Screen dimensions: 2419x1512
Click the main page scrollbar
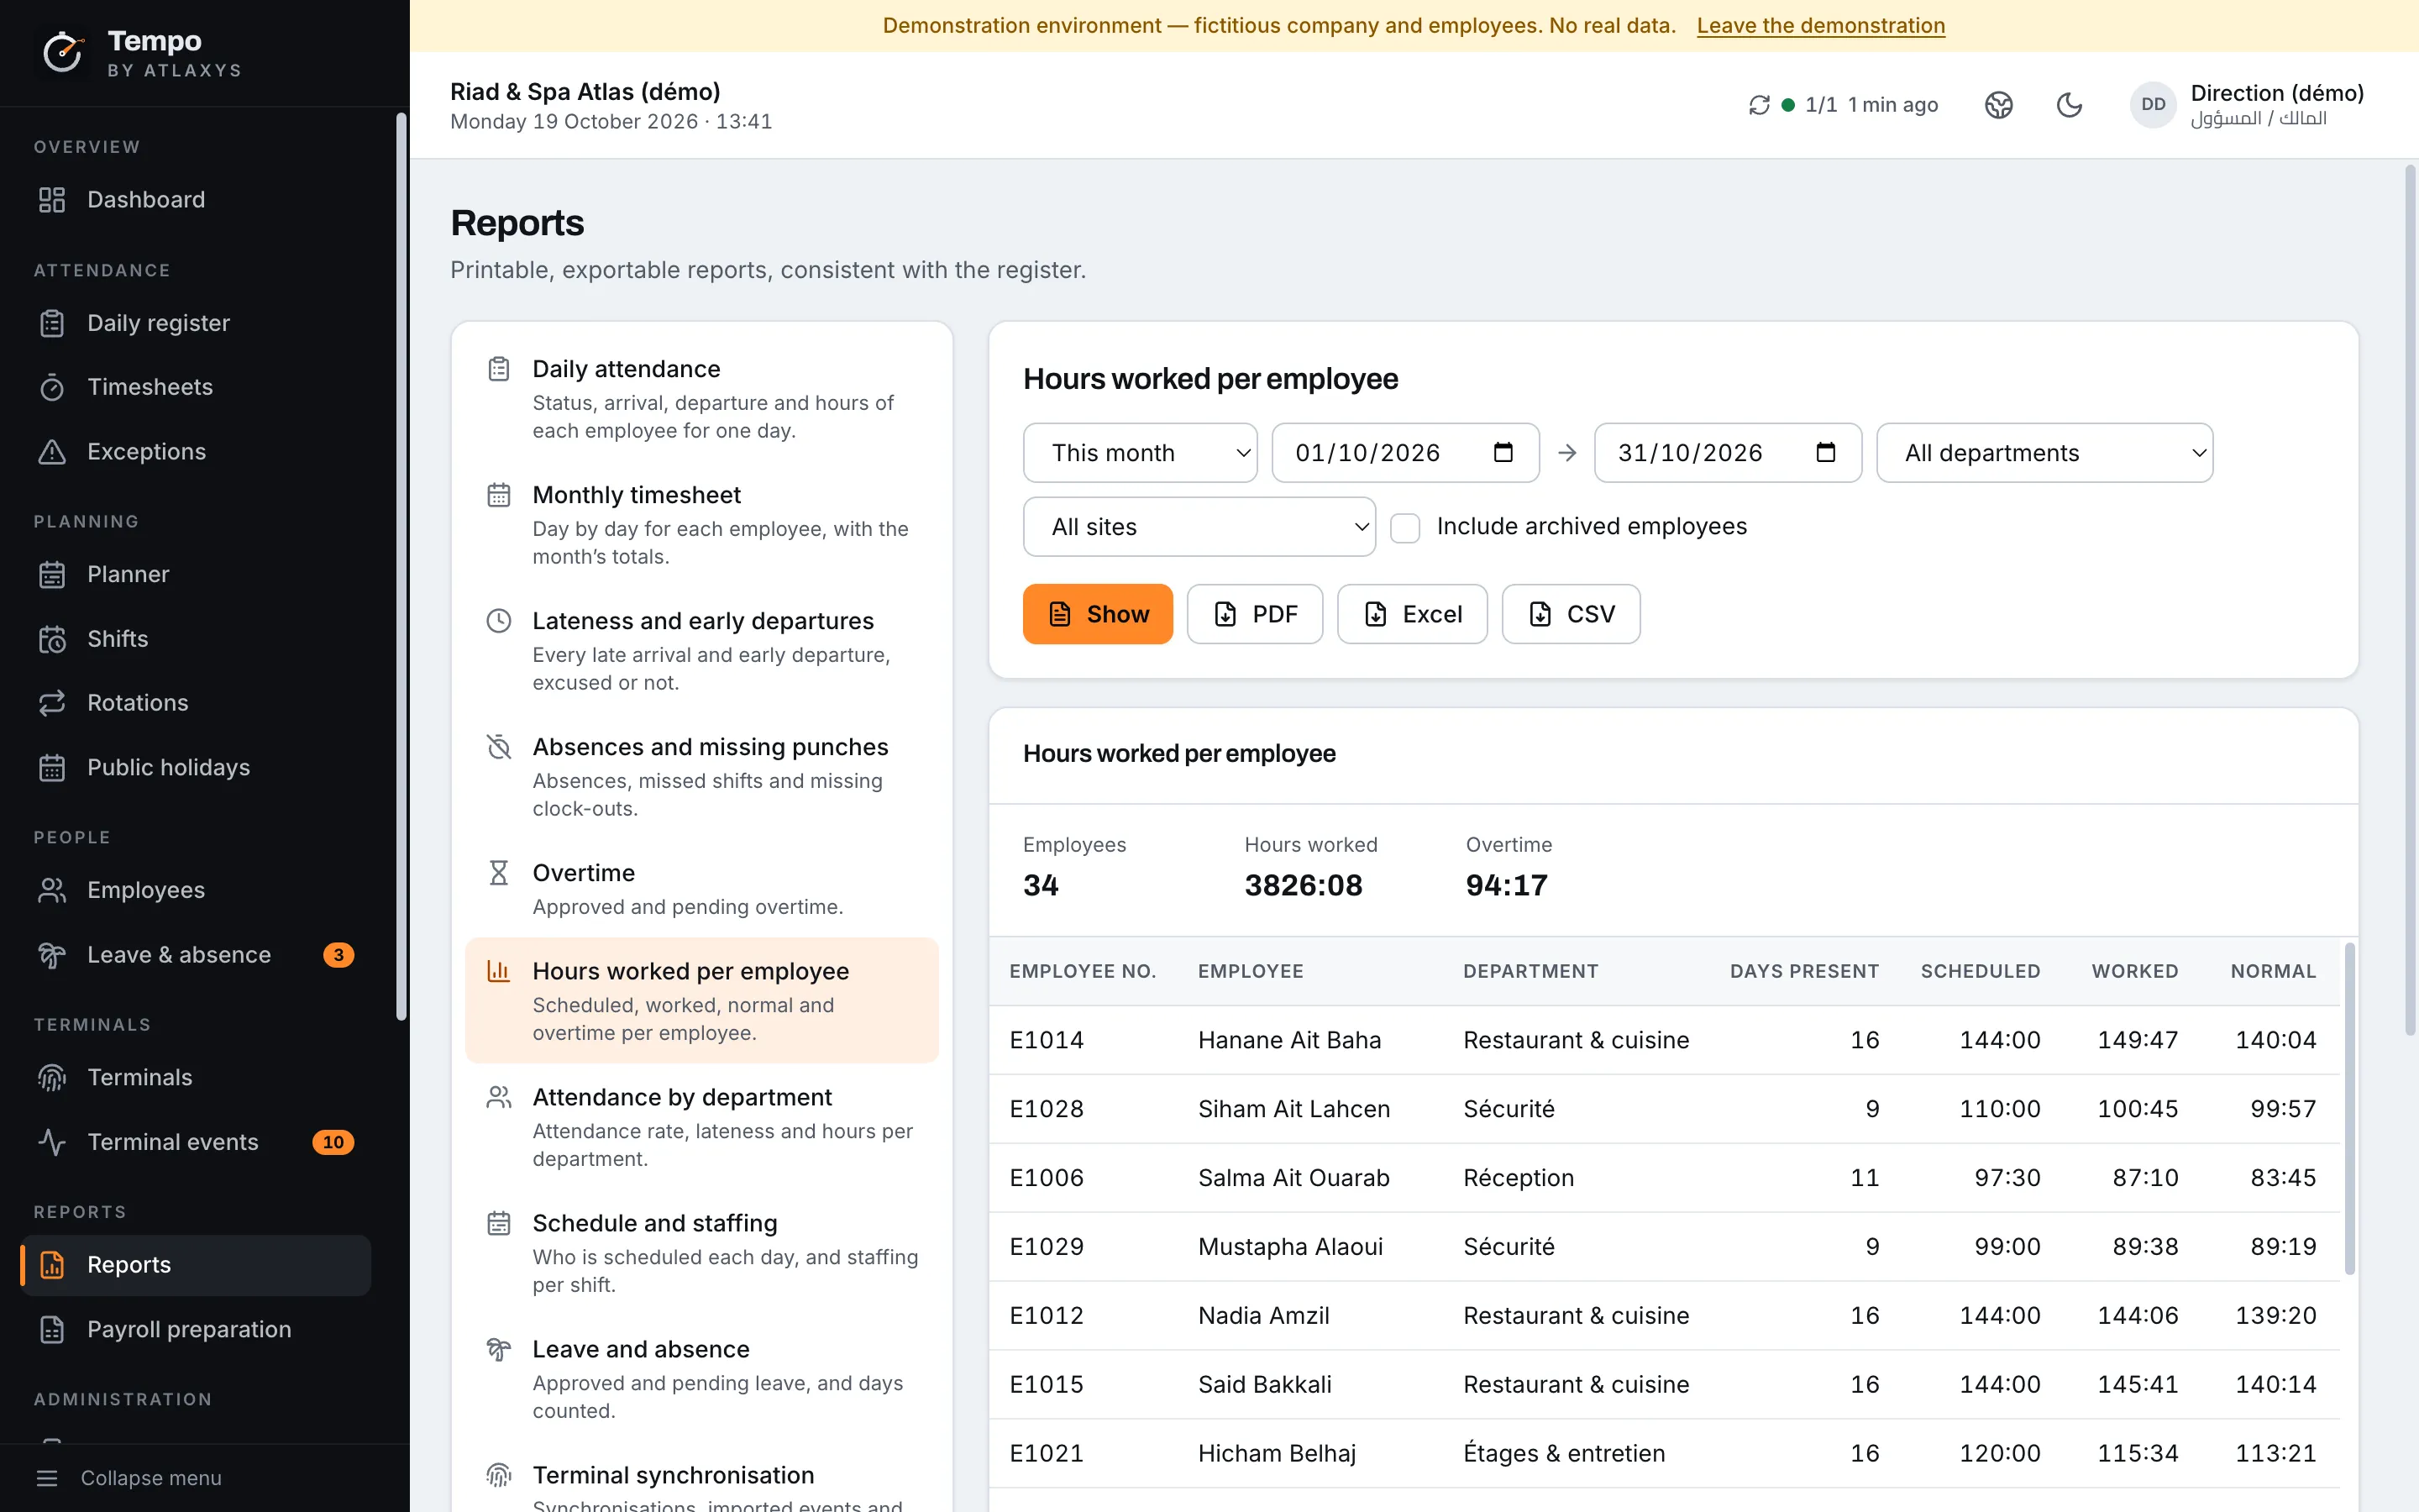tap(2410, 600)
